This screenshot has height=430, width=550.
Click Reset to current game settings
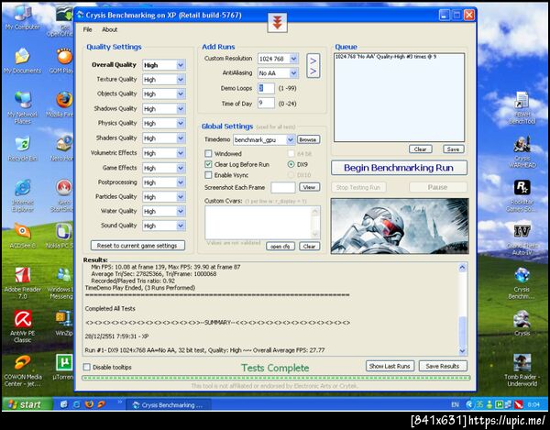tap(137, 246)
